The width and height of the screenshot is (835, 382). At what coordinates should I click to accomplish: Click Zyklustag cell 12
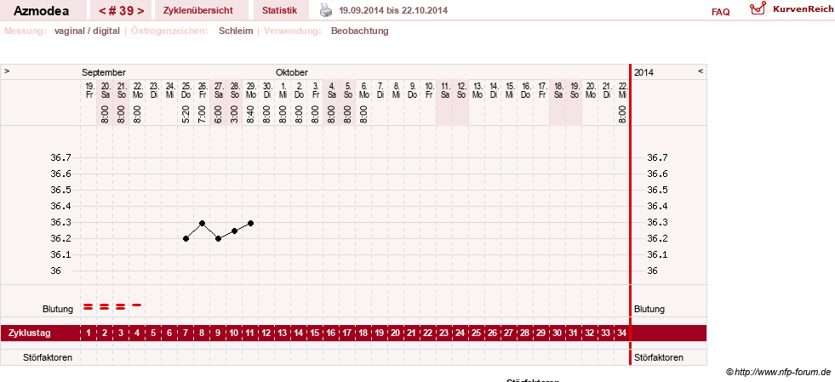pos(266,333)
